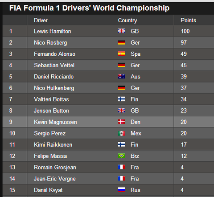Click Lewis Hamilton's 100 points value
The height and width of the screenshot is (197, 214).
(x=185, y=31)
